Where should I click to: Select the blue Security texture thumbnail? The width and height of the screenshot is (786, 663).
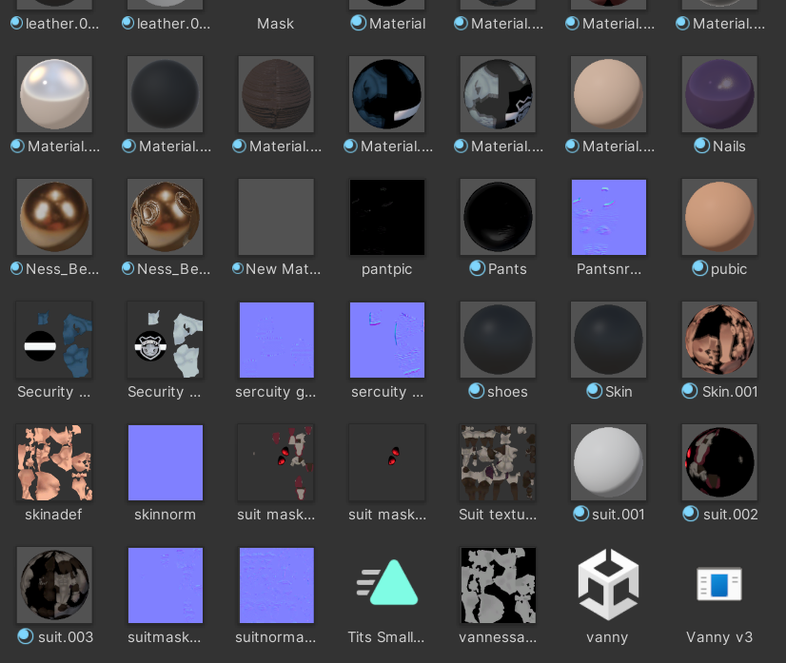(54, 340)
